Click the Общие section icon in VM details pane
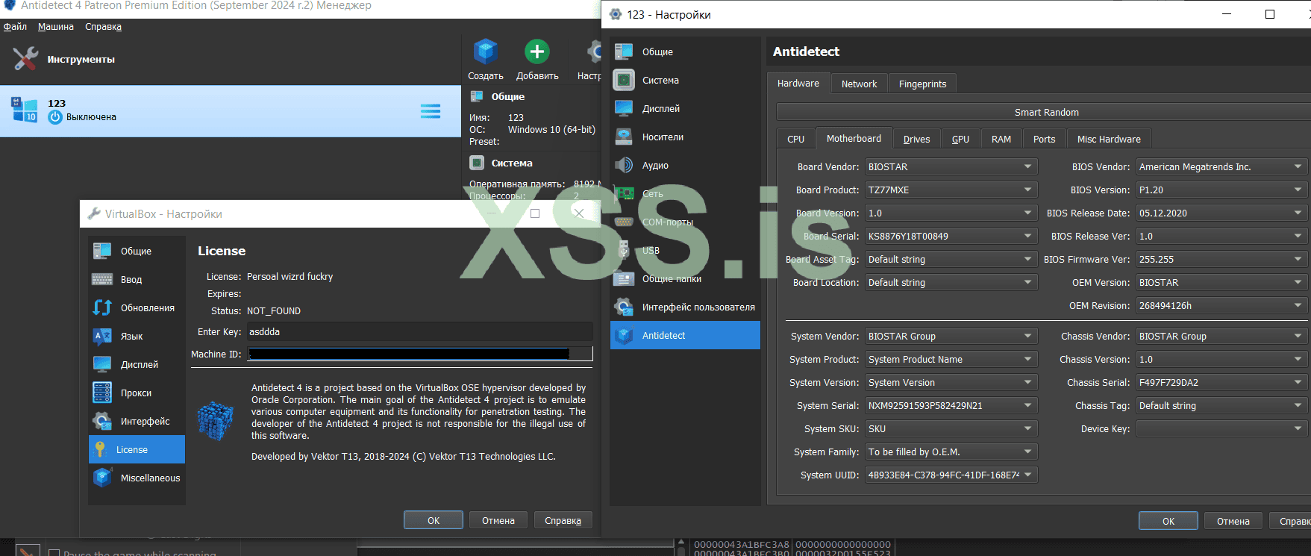Screen dimensions: 1311x556 (x=477, y=96)
